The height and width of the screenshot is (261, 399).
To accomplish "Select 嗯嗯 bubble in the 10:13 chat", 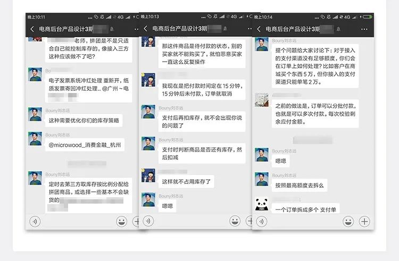I will pyautogui.click(x=167, y=206).
